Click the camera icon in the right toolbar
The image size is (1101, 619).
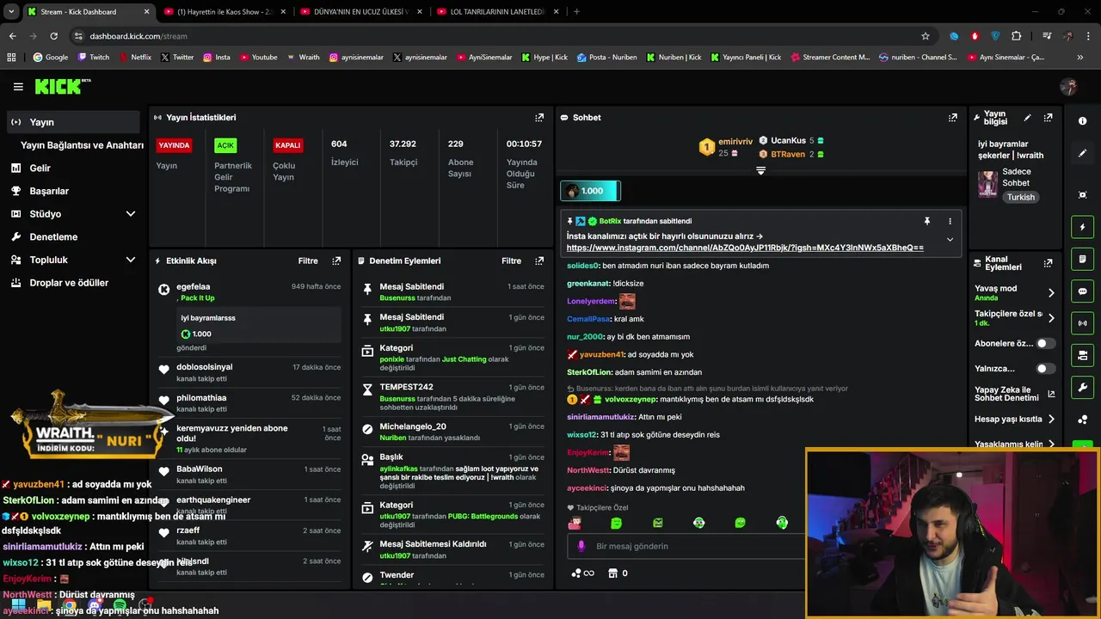tap(1082, 355)
